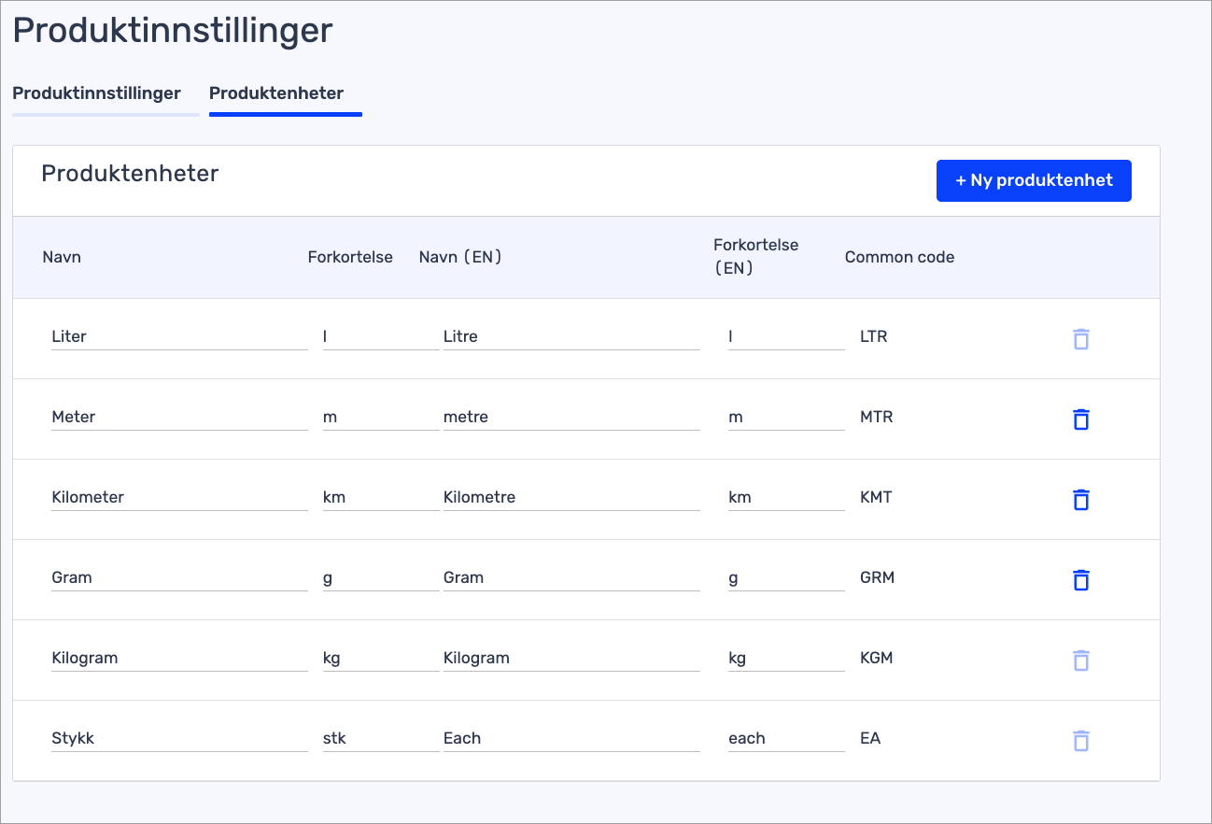The height and width of the screenshot is (824, 1212).
Task: Edit the Litre English name field
Action: click(571, 336)
